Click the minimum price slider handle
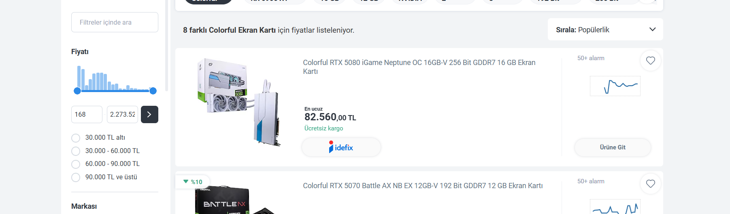 click(77, 91)
